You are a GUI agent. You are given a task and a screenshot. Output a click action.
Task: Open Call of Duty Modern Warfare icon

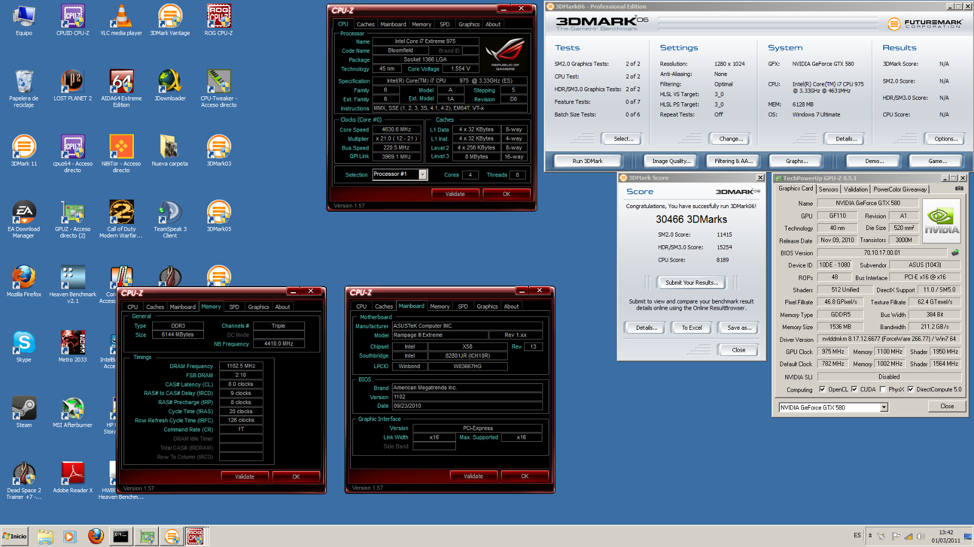[121, 219]
